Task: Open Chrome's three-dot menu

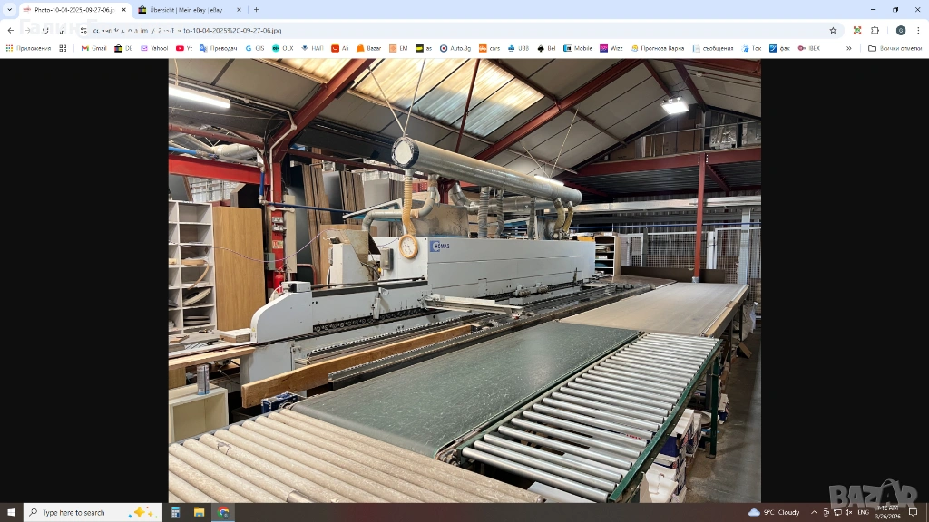Action: pos(918,30)
